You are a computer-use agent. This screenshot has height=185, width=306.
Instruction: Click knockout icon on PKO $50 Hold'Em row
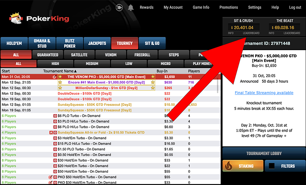(x=50, y=177)
